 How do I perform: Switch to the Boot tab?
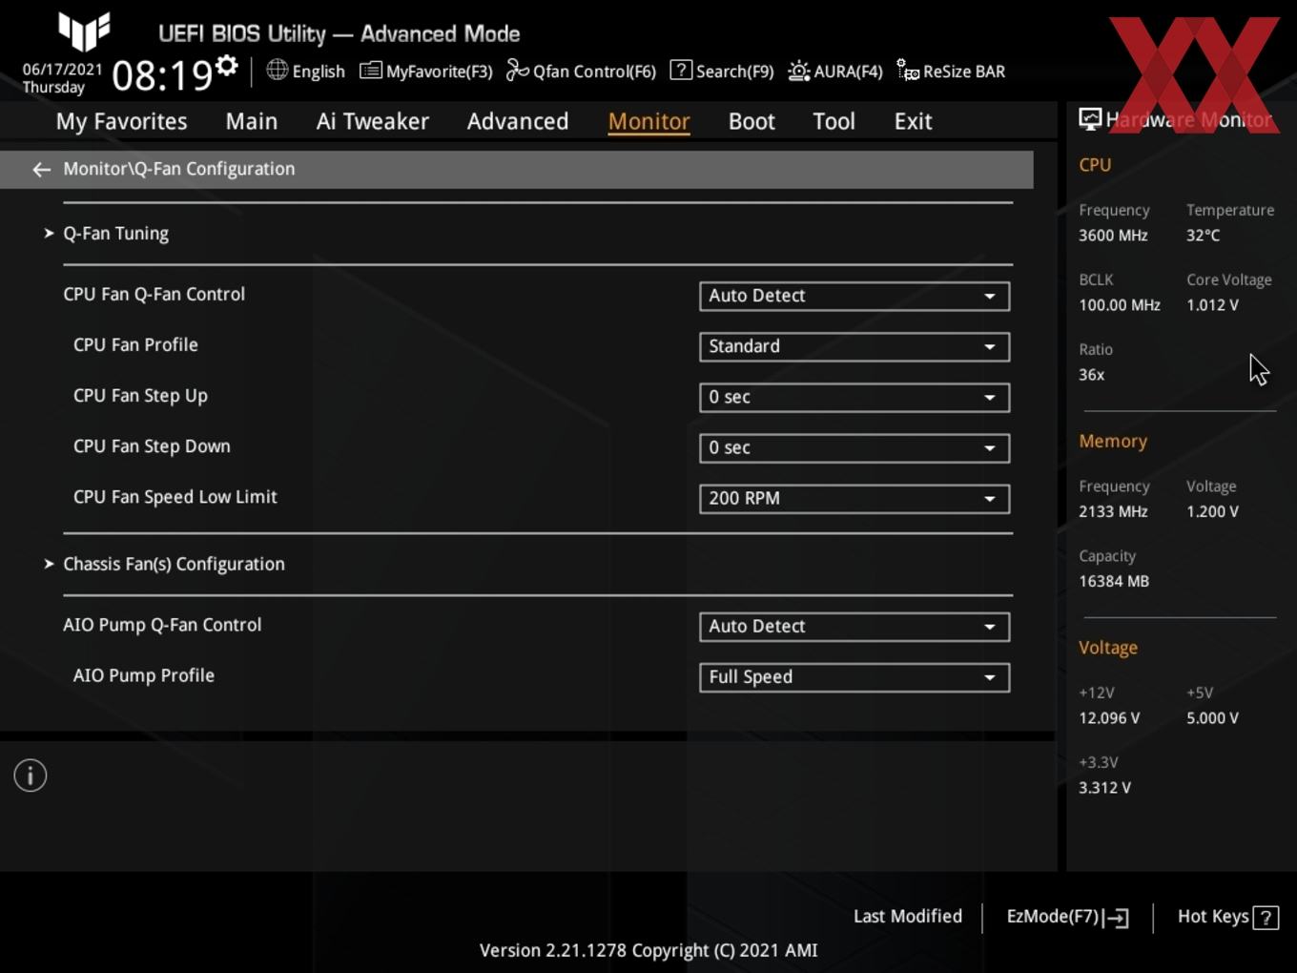[x=751, y=121]
